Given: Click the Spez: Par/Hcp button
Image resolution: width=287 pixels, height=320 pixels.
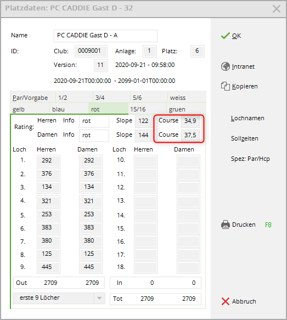Looking at the screenshot, I should (x=250, y=159).
